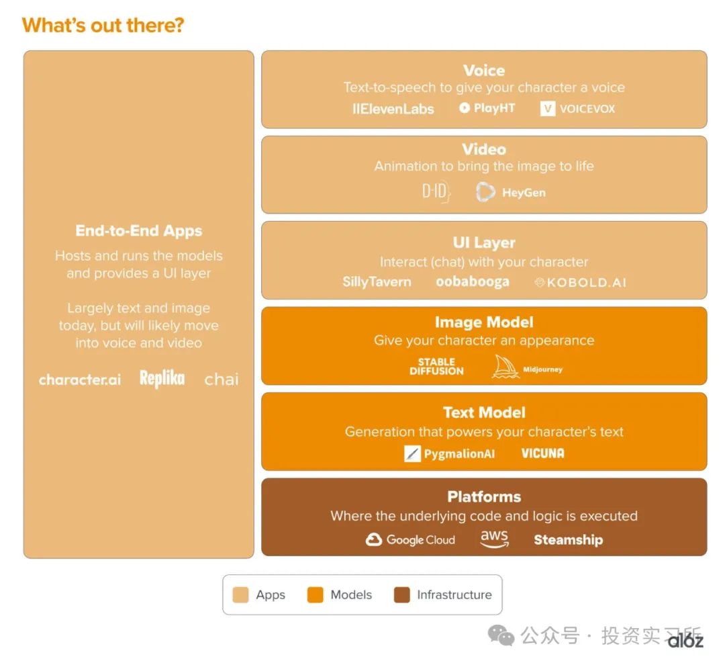Click the Infrastructure legend color swatch

[x=401, y=594]
